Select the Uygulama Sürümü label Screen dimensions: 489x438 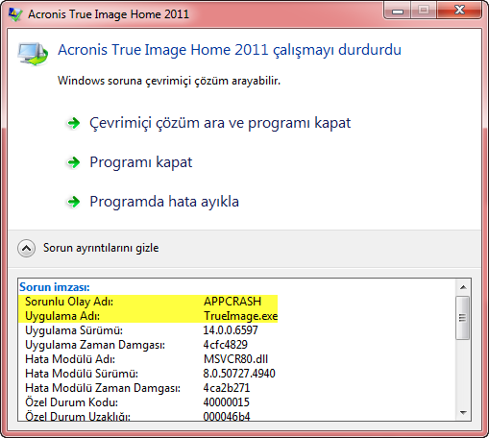[74, 330]
